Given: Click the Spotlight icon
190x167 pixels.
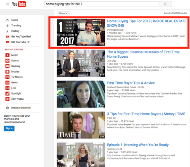Looking at the screenshot, I should pyautogui.click(x=7, y=94).
